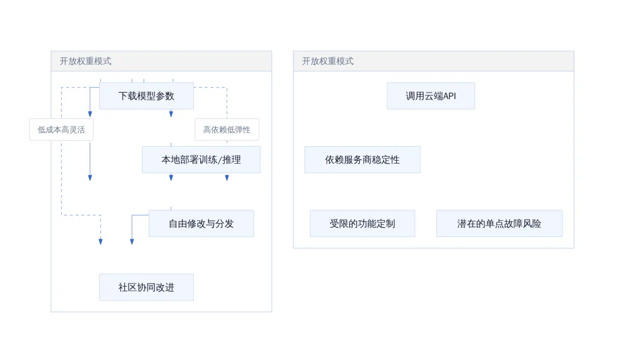625x363 pixels.
Task: Click the arrowhead directly beneath 下载模型参数
Action: pyautogui.click(x=171, y=114)
